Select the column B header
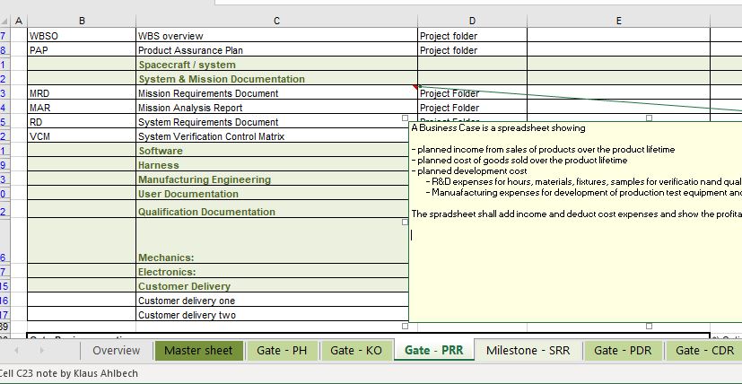742x384 pixels. pos(82,21)
